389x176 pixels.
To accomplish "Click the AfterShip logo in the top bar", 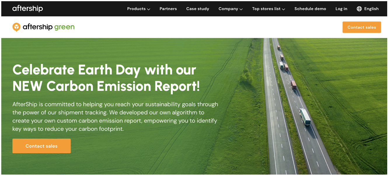I will (27, 9).
